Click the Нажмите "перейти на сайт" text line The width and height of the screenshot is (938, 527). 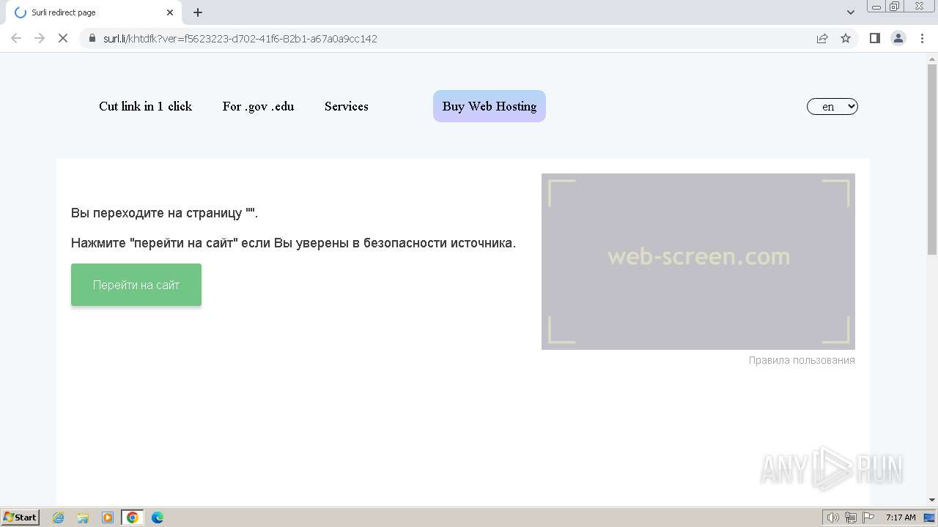[293, 243]
